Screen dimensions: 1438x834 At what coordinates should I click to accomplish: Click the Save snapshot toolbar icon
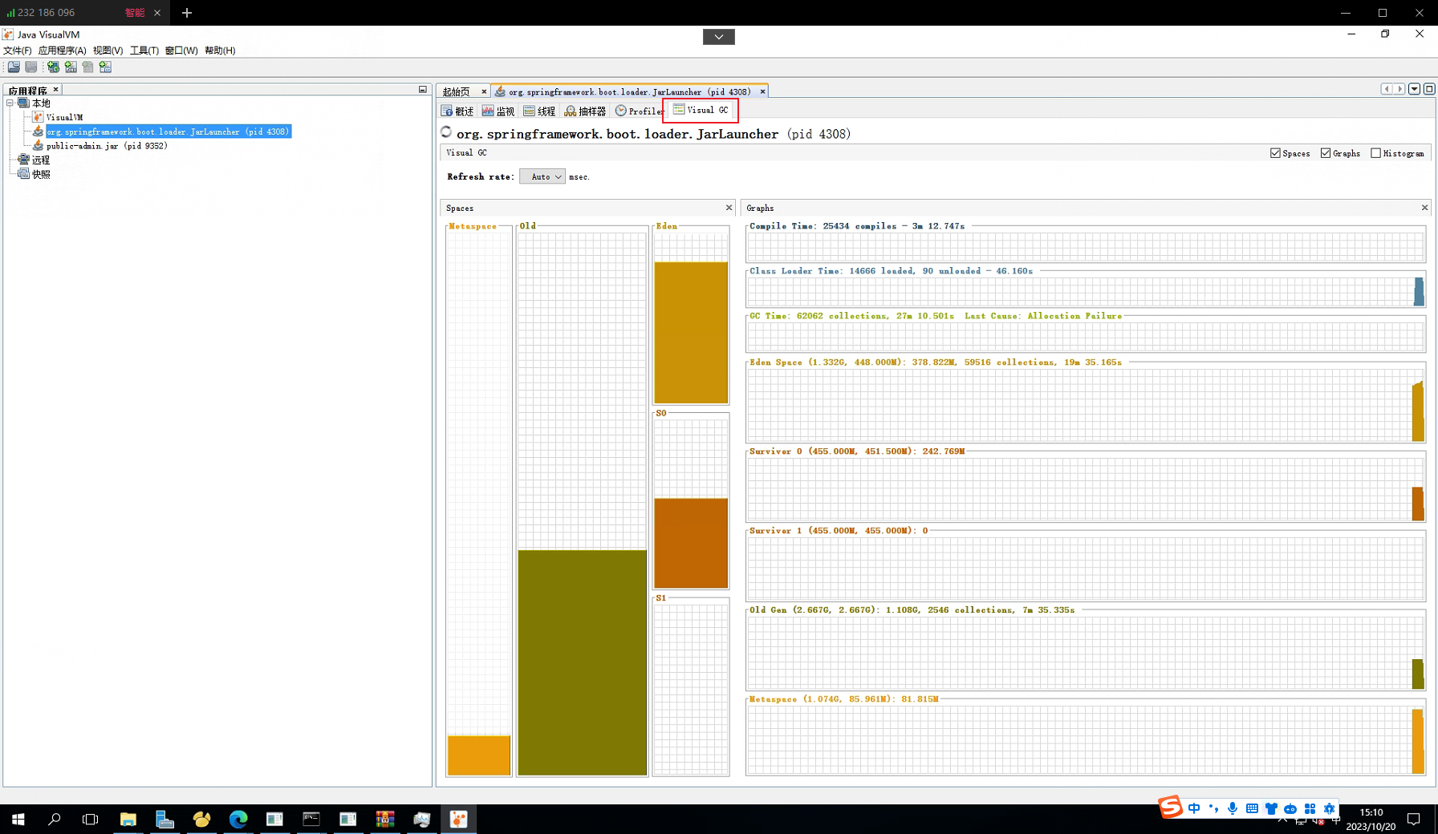pos(31,67)
